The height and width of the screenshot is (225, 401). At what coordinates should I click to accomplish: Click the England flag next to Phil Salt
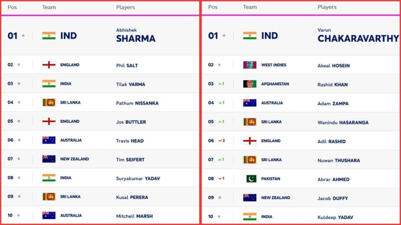pos(49,65)
